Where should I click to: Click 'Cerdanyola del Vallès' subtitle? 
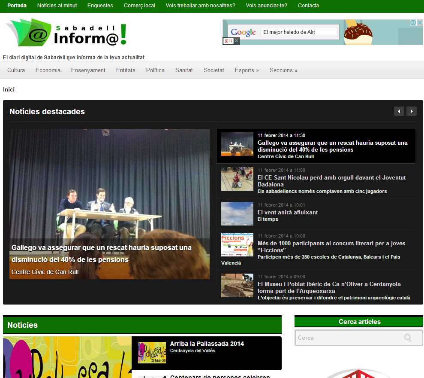pos(192,351)
